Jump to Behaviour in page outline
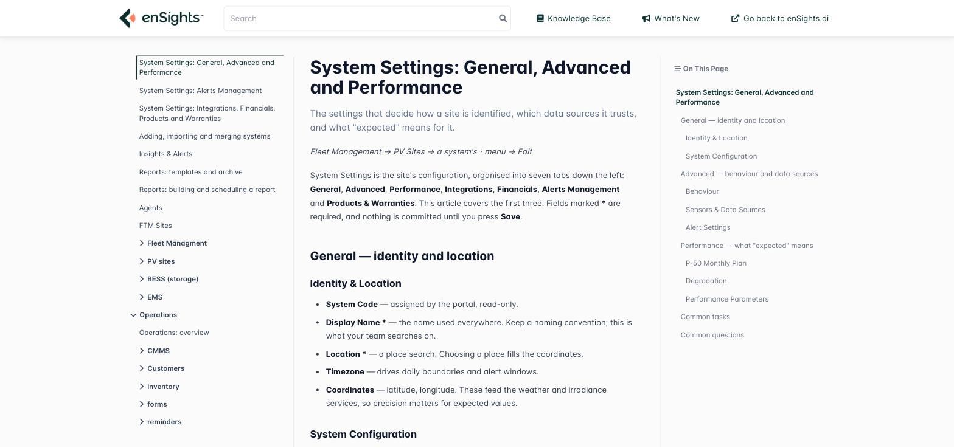 (x=702, y=191)
